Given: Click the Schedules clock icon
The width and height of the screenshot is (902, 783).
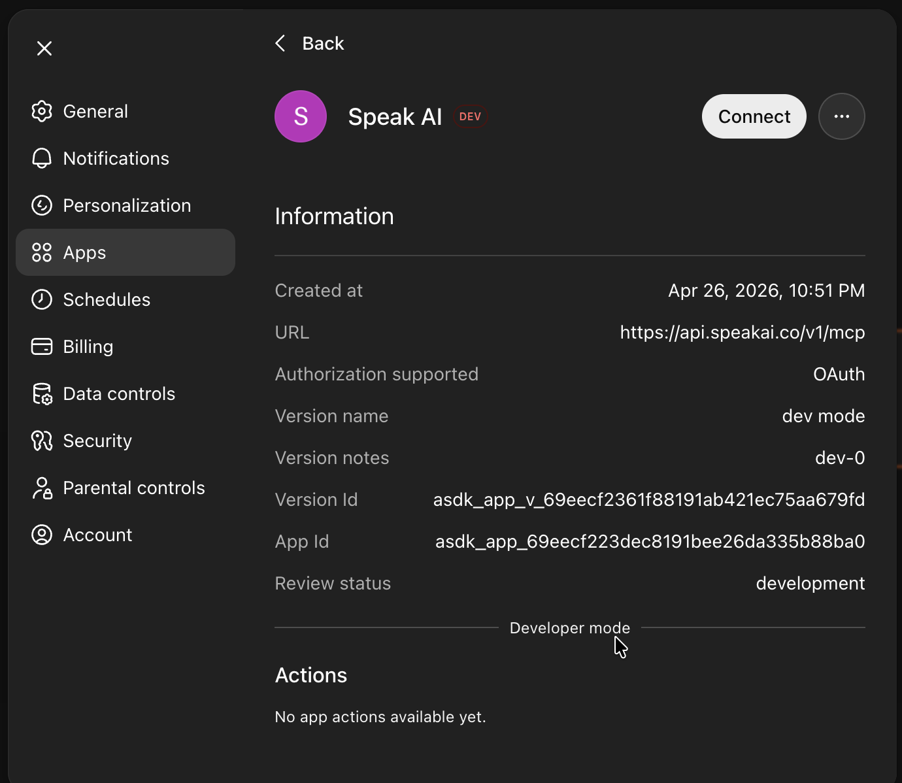Looking at the screenshot, I should pos(42,299).
